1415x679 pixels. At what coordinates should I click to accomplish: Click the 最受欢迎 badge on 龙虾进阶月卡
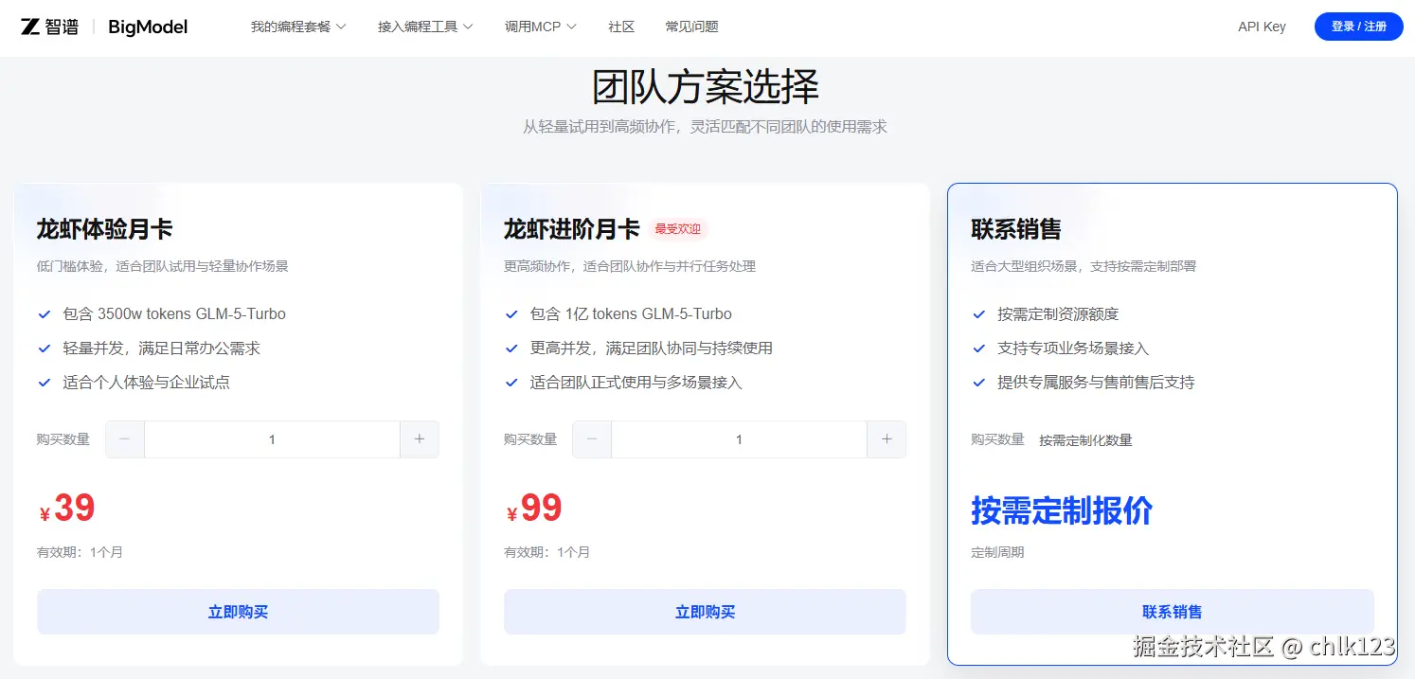pos(678,228)
